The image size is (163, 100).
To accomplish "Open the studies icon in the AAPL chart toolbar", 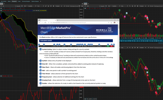I will pyautogui.click(x=133, y=6).
